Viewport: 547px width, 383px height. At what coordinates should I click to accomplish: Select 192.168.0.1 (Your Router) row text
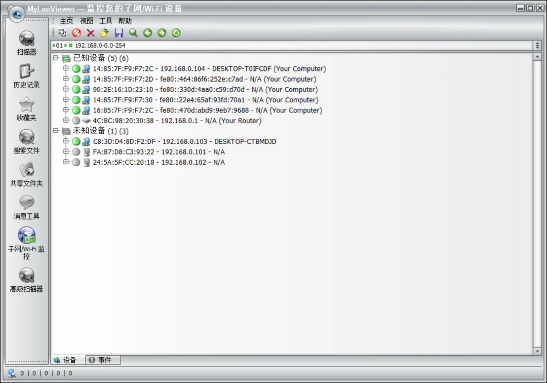[177, 121]
